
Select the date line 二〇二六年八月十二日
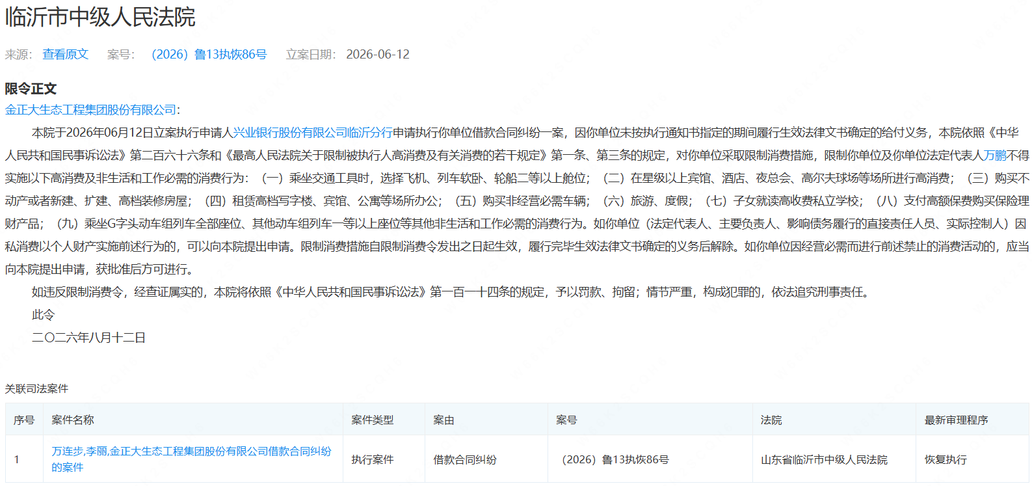click(x=88, y=338)
